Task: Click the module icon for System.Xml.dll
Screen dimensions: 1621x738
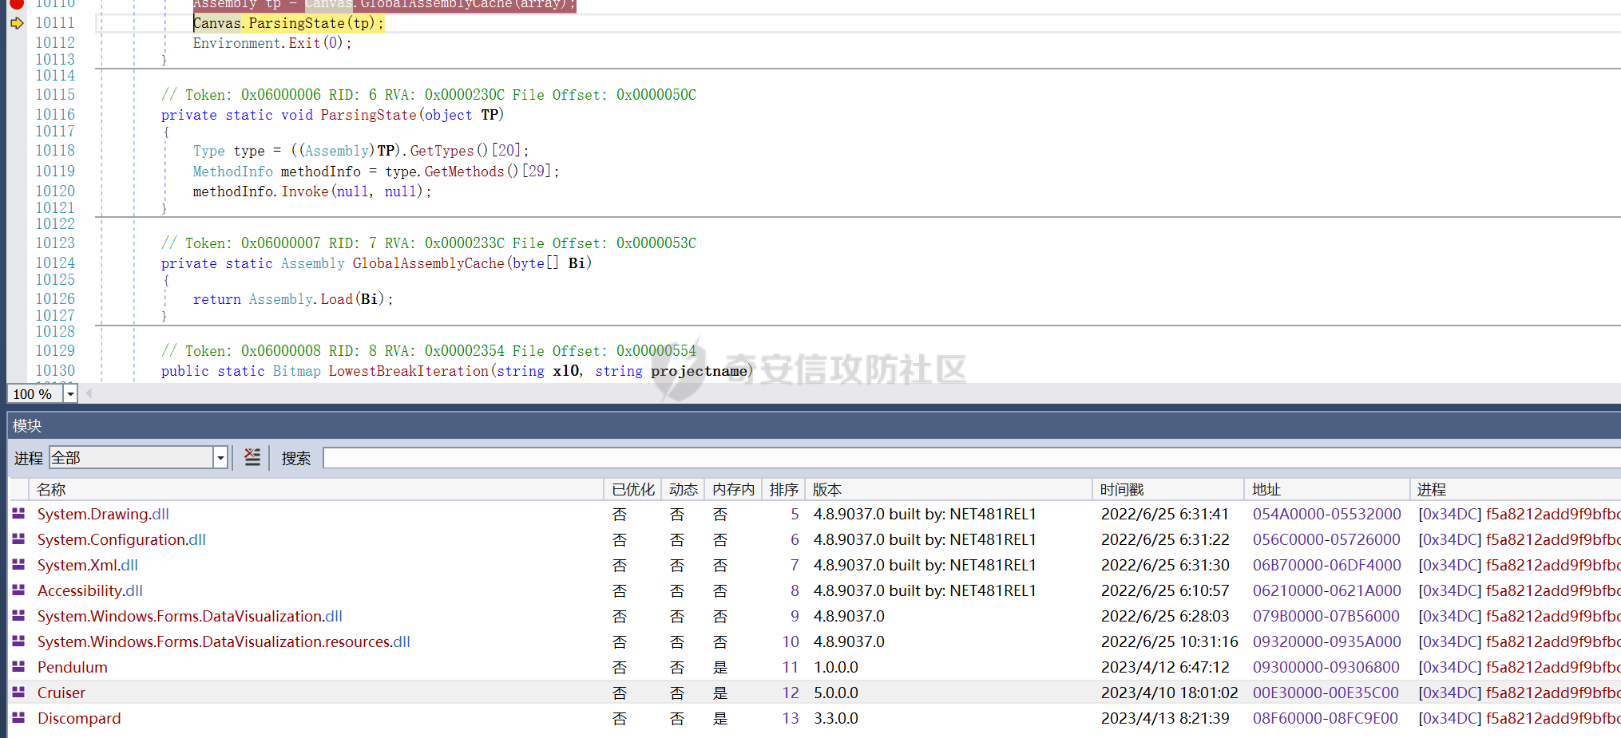Action: coord(18,565)
